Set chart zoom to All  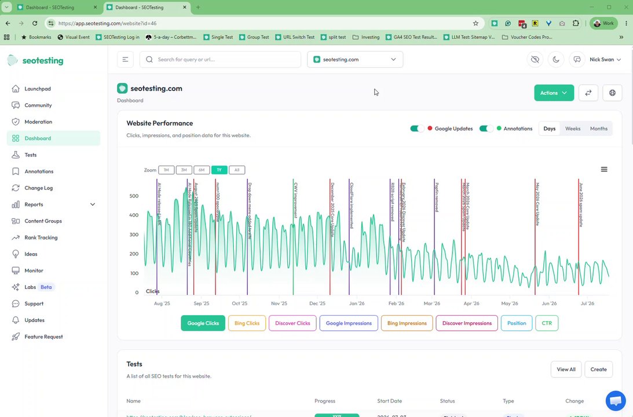[x=237, y=170]
